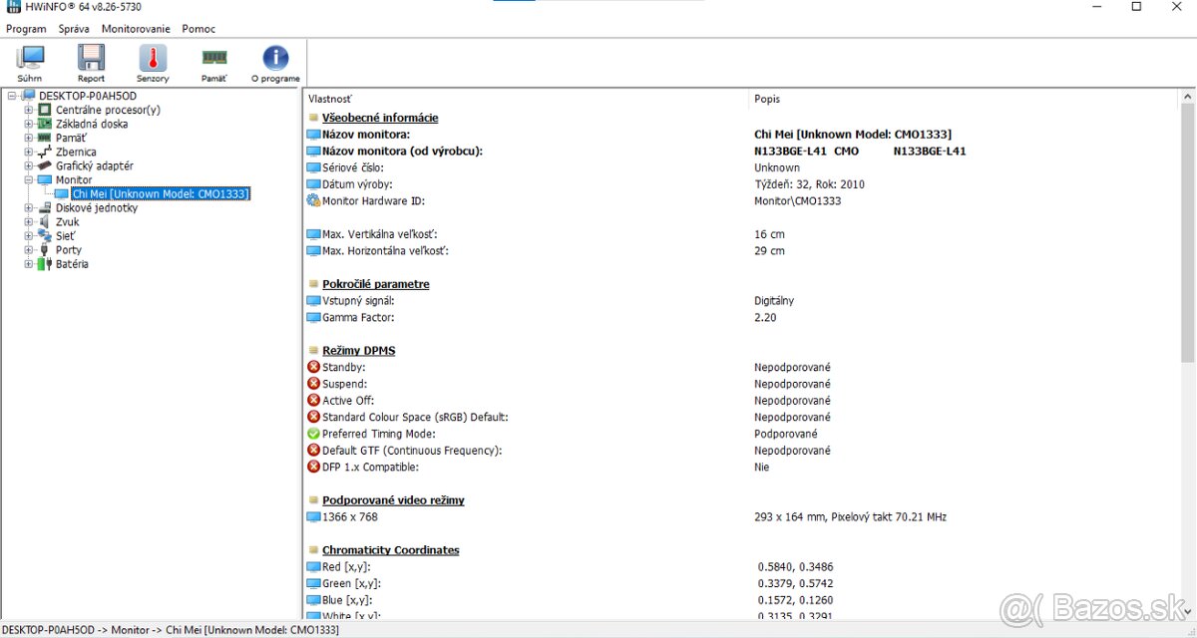Screen dimensions: 1197x638
Task: Select the Grafický adaptér tree icon
Action: point(44,166)
